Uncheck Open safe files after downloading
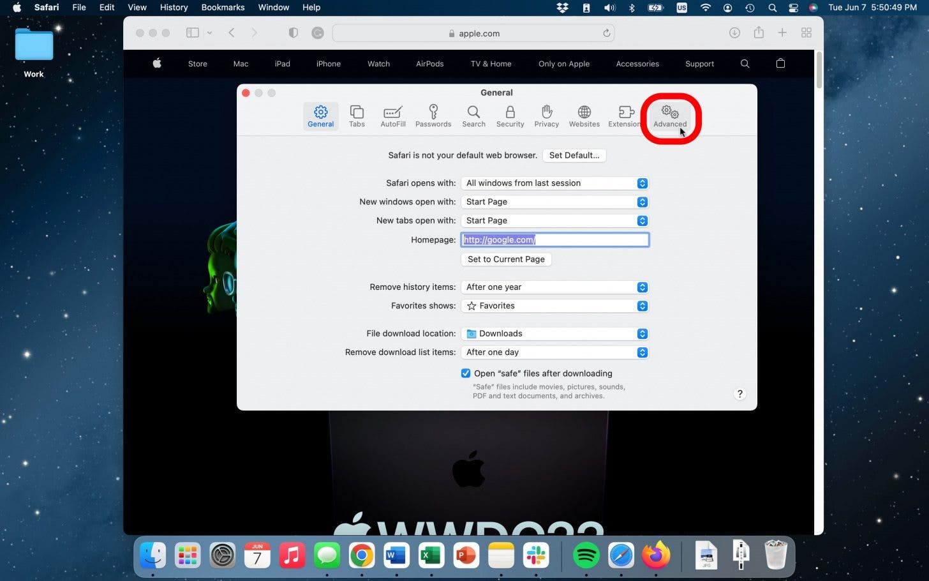 coord(466,373)
